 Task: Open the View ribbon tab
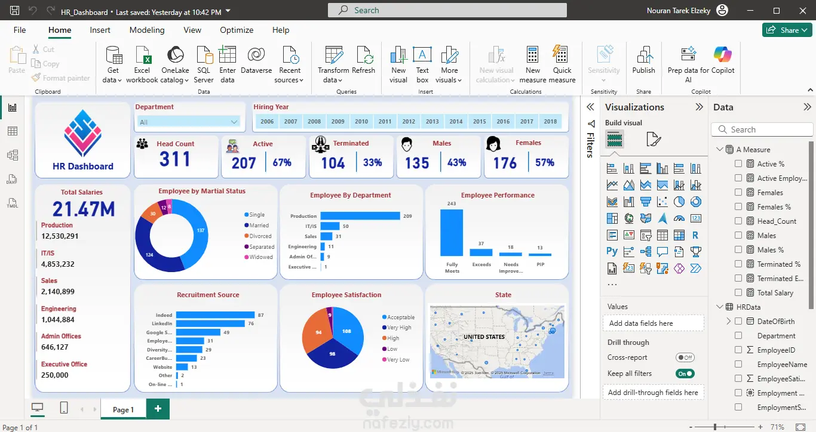tap(192, 30)
